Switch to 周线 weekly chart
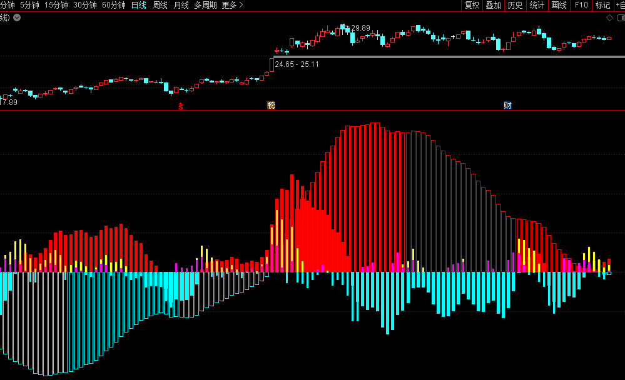Viewport: 625px width, 380px height. tap(160, 6)
